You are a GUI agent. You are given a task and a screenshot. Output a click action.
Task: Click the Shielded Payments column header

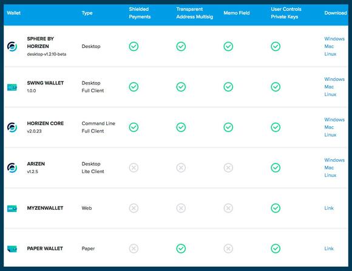[140, 13]
